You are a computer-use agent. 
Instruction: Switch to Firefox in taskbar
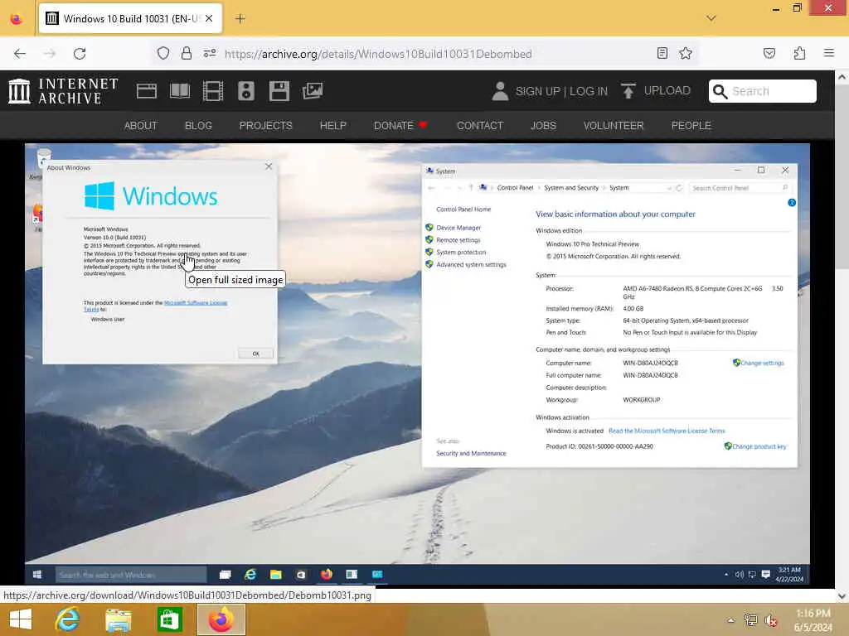pos(221,619)
